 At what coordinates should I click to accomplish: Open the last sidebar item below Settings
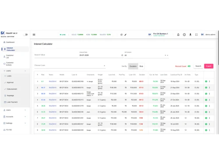tap(7, 130)
